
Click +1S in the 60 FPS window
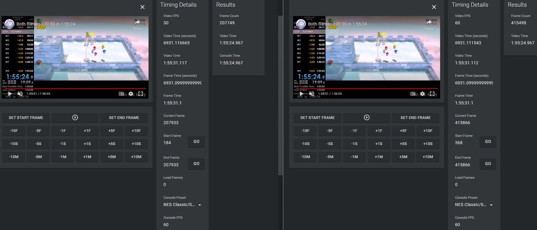[x=379, y=144]
